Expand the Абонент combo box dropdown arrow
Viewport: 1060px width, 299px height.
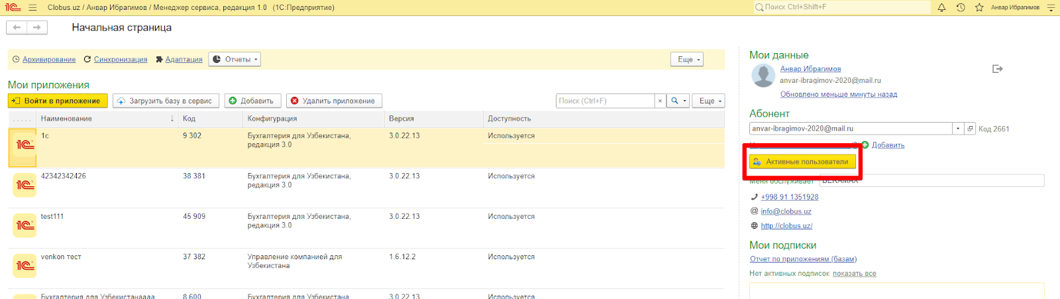click(958, 129)
